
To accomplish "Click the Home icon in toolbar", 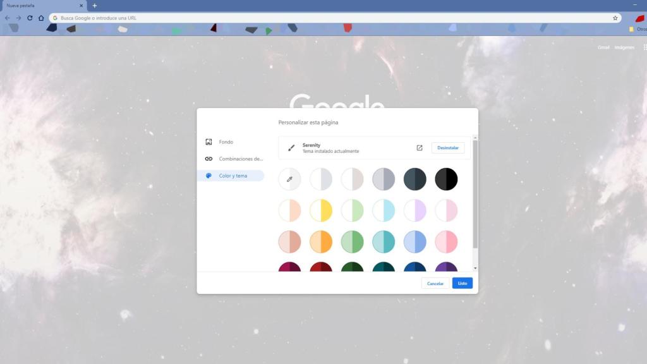I will tap(41, 18).
